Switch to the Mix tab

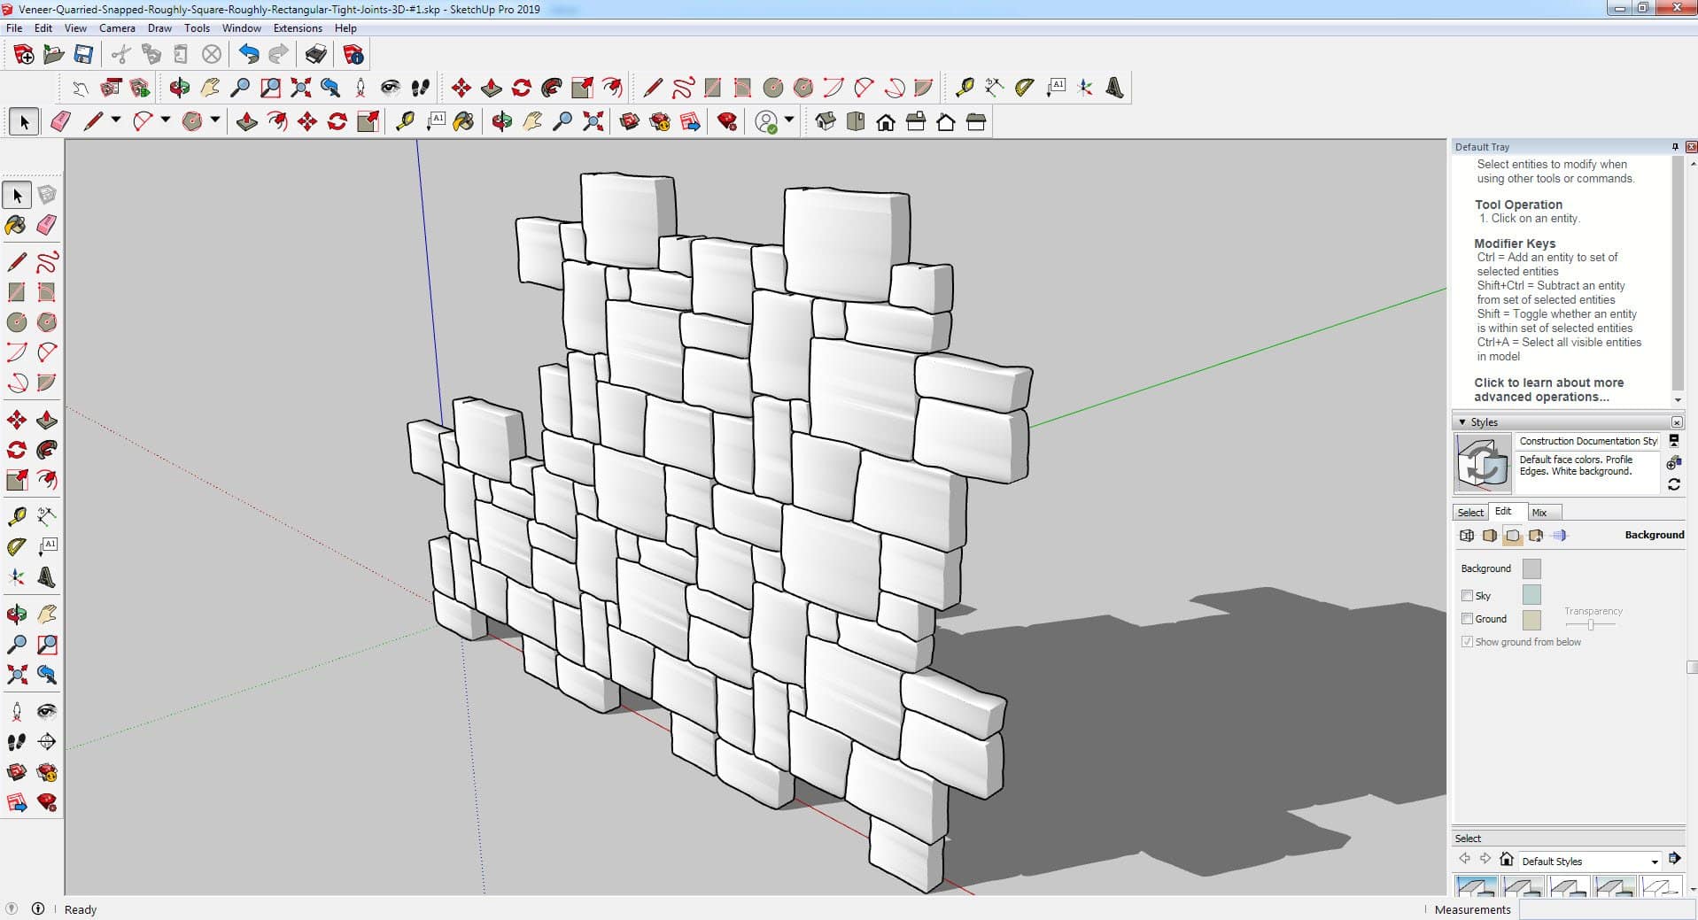pyautogui.click(x=1539, y=513)
